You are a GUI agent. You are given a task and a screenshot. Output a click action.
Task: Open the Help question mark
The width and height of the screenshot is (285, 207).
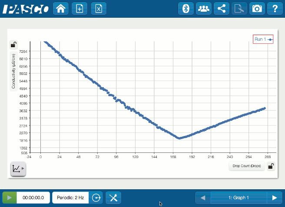click(275, 9)
